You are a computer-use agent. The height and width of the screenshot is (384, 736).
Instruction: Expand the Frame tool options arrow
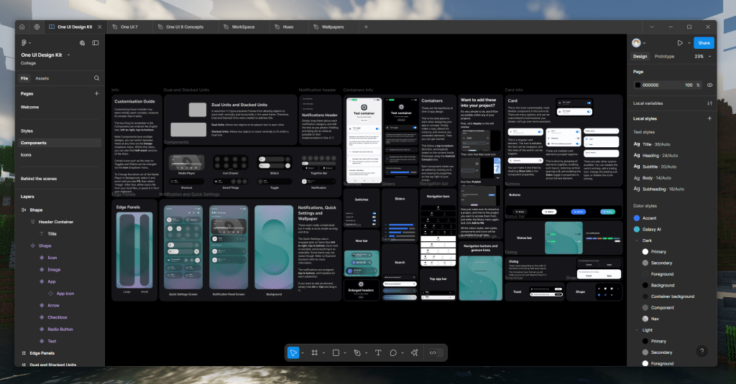pyautogui.click(x=323, y=353)
